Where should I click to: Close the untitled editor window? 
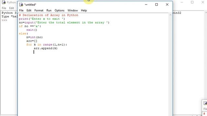pos(167,5)
